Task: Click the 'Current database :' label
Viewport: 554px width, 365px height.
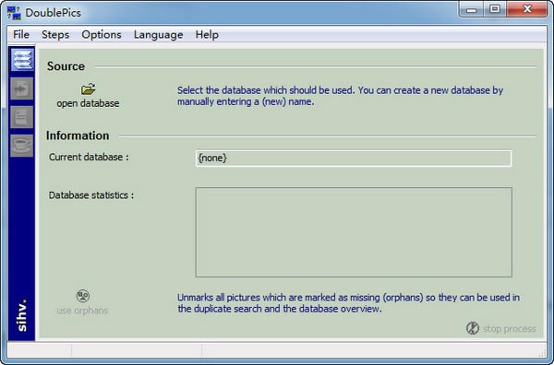Action: (x=89, y=157)
